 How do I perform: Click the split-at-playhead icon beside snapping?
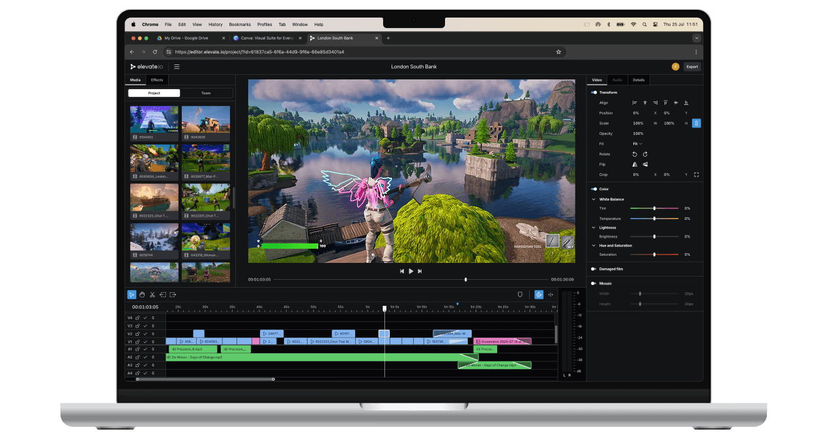click(551, 295)
